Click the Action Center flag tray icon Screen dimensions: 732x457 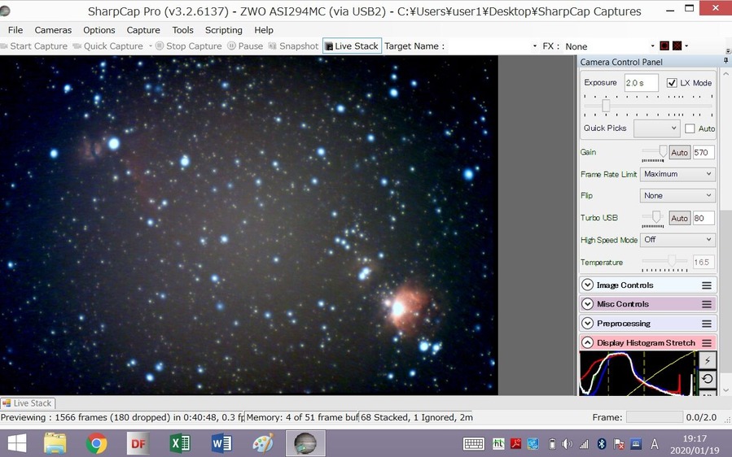[x=619, y=444]
